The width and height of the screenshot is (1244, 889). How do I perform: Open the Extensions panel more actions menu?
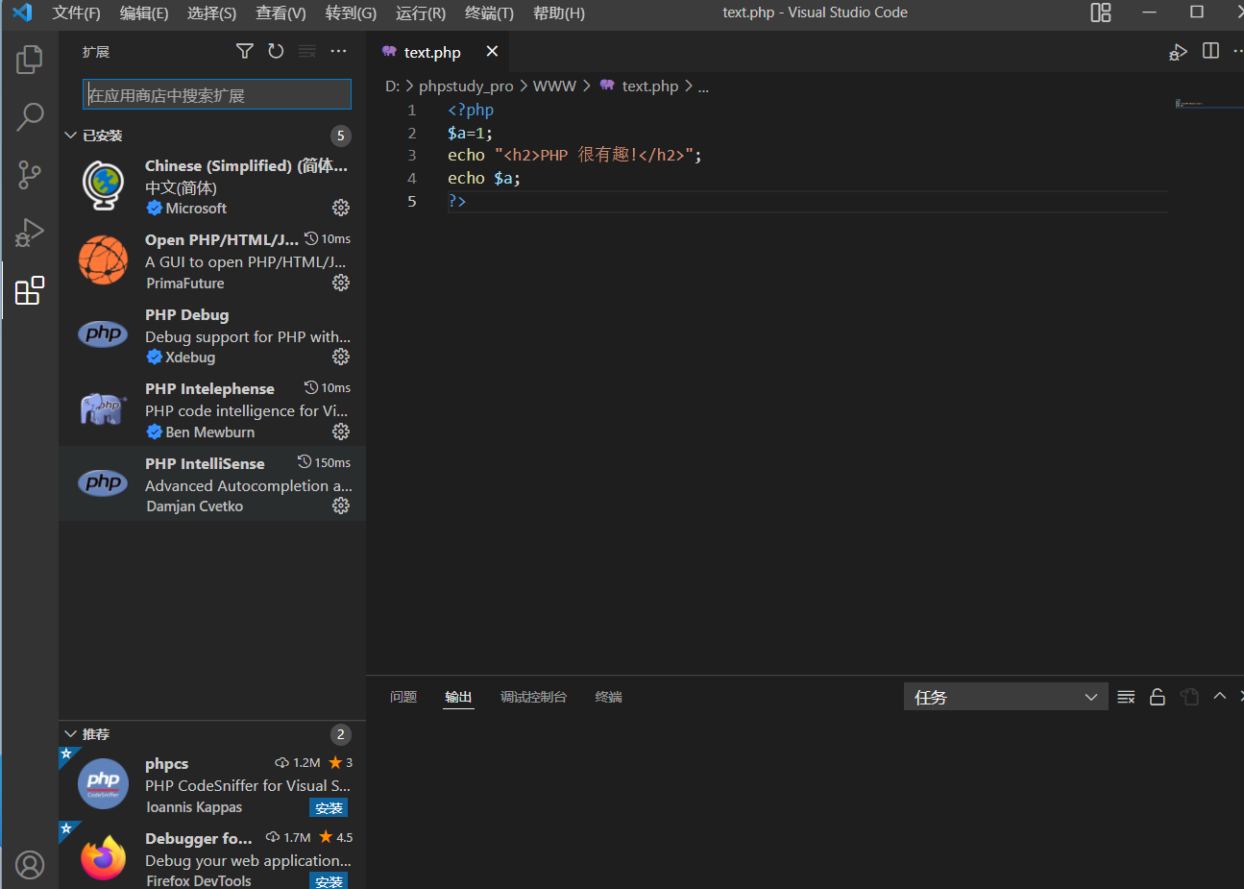click(x=338, y=51)
